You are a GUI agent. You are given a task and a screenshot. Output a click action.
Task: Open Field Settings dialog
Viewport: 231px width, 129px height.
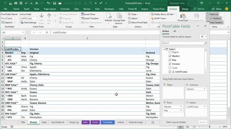pyautogui.click(x=29, y=23)
